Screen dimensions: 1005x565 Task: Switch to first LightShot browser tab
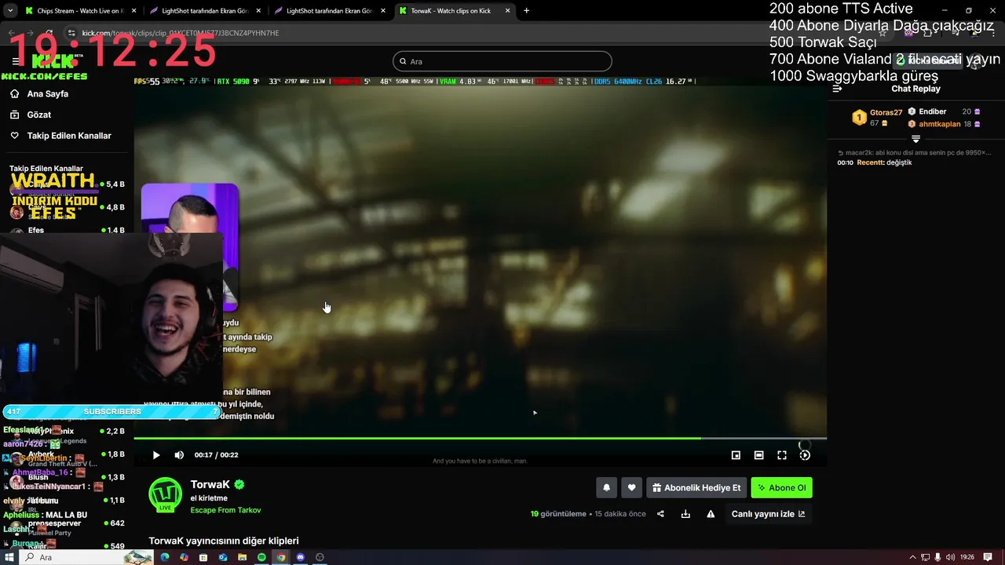coord(204,11)
